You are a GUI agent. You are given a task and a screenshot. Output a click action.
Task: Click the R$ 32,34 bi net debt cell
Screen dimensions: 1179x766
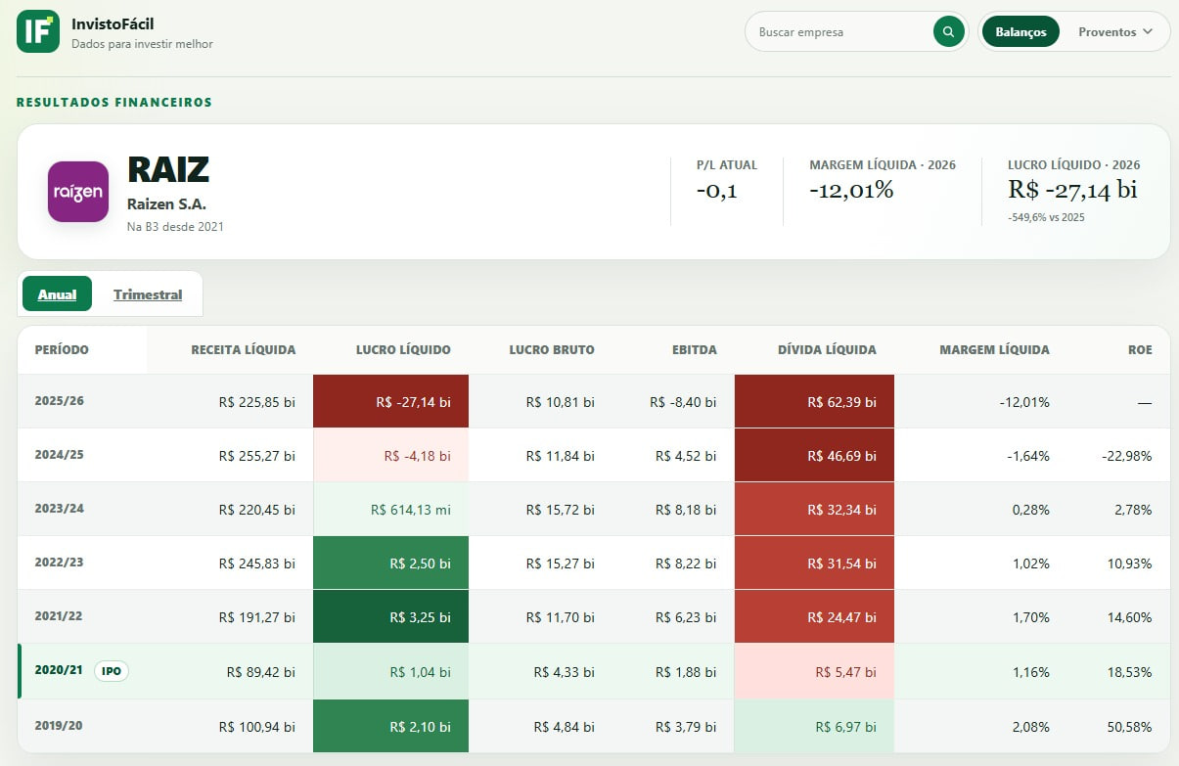[x=814, y=509]
